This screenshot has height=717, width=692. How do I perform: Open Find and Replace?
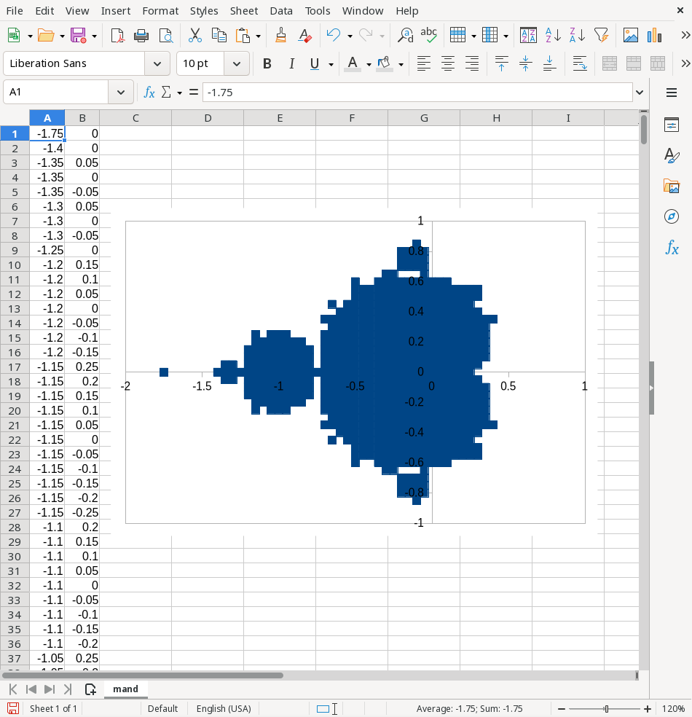(x=405, y=35)
